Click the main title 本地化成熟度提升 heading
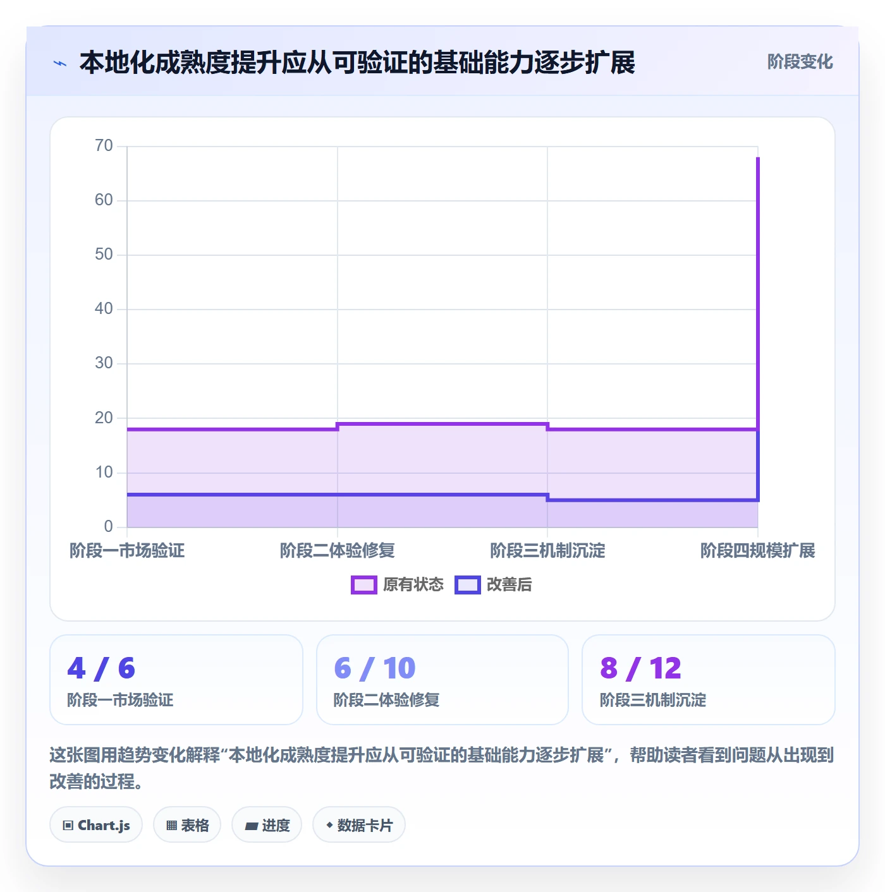The height and width of the screenshot is (892, 885). (x=357, y=63)
